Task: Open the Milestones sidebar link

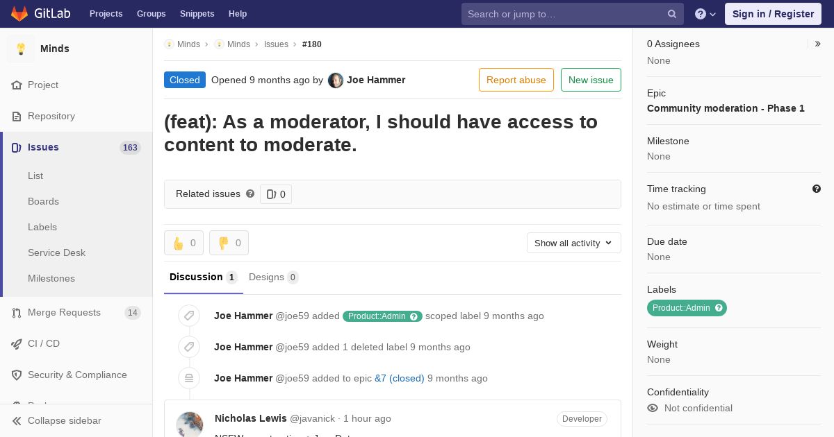Action: coord(51,278)
